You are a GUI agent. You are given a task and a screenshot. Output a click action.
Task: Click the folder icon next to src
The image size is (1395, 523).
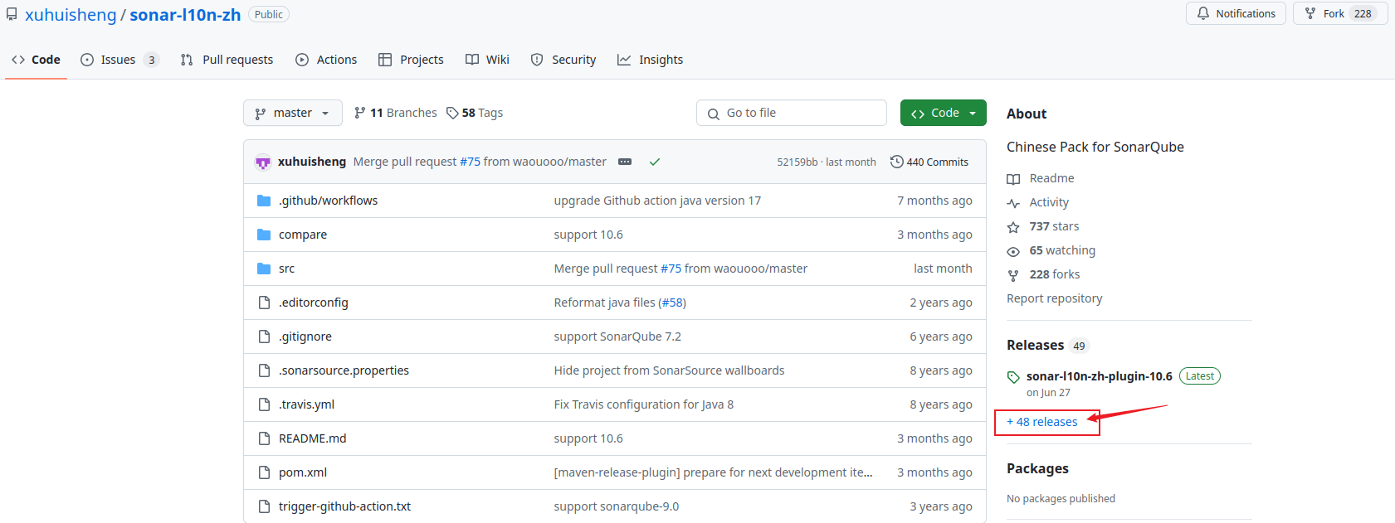click(x=264, y=269)
